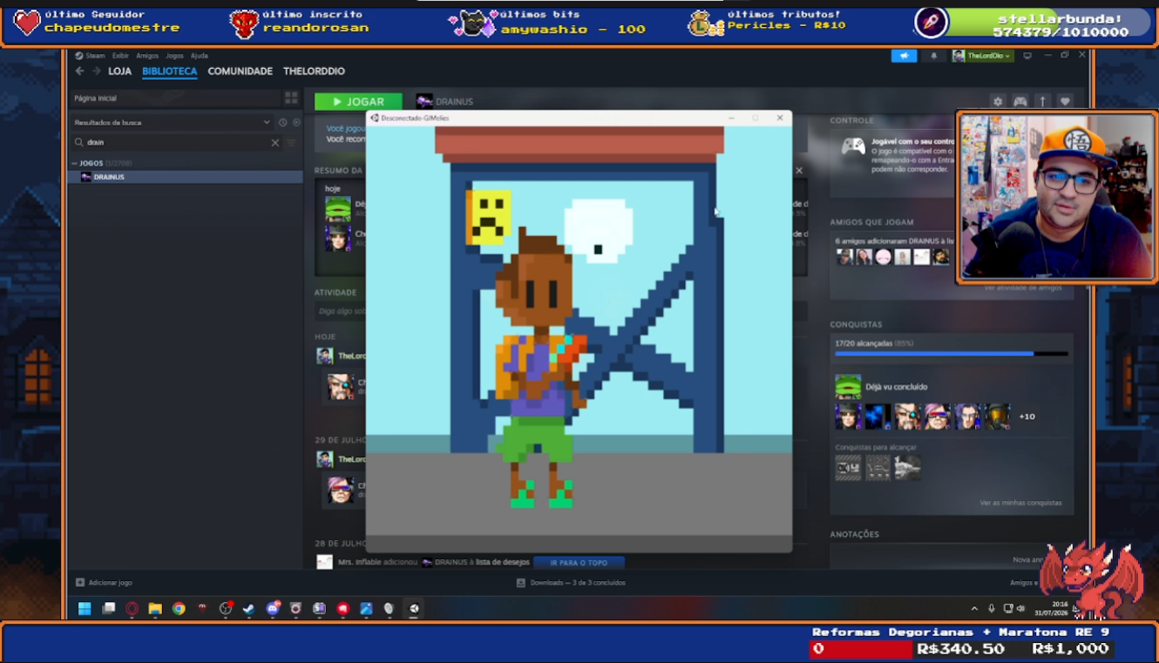Open the 'Déjà vu concluído' achievement
This screenshot has width=1159, height=663.
(x=881, y=387)
